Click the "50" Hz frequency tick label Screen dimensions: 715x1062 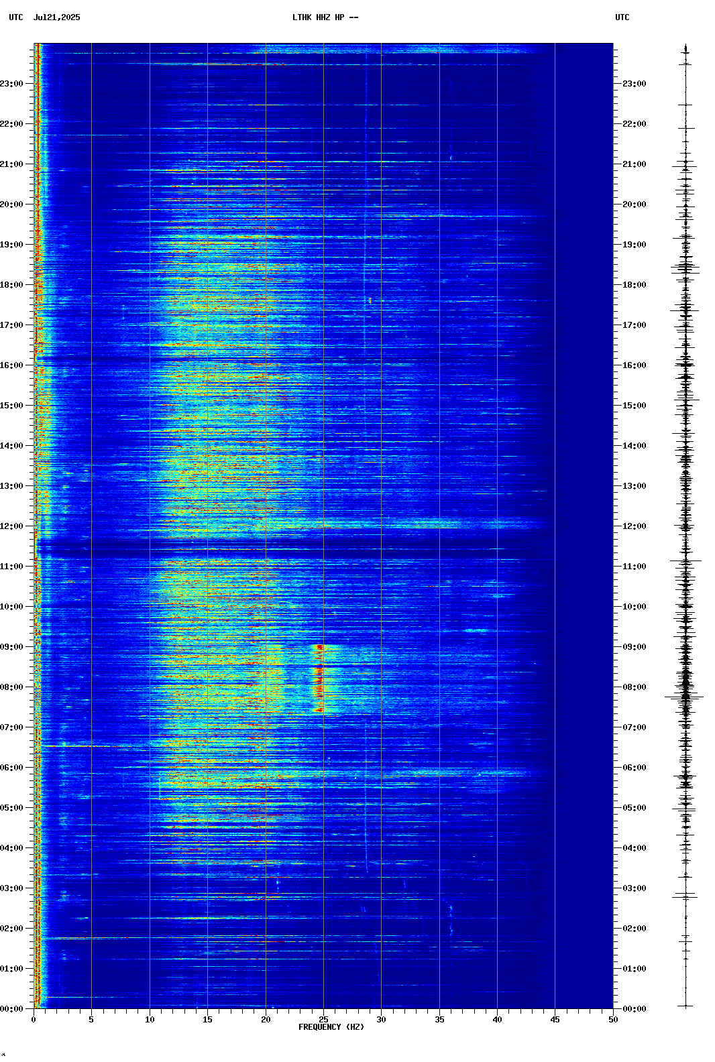click(x=613, y=1020)
